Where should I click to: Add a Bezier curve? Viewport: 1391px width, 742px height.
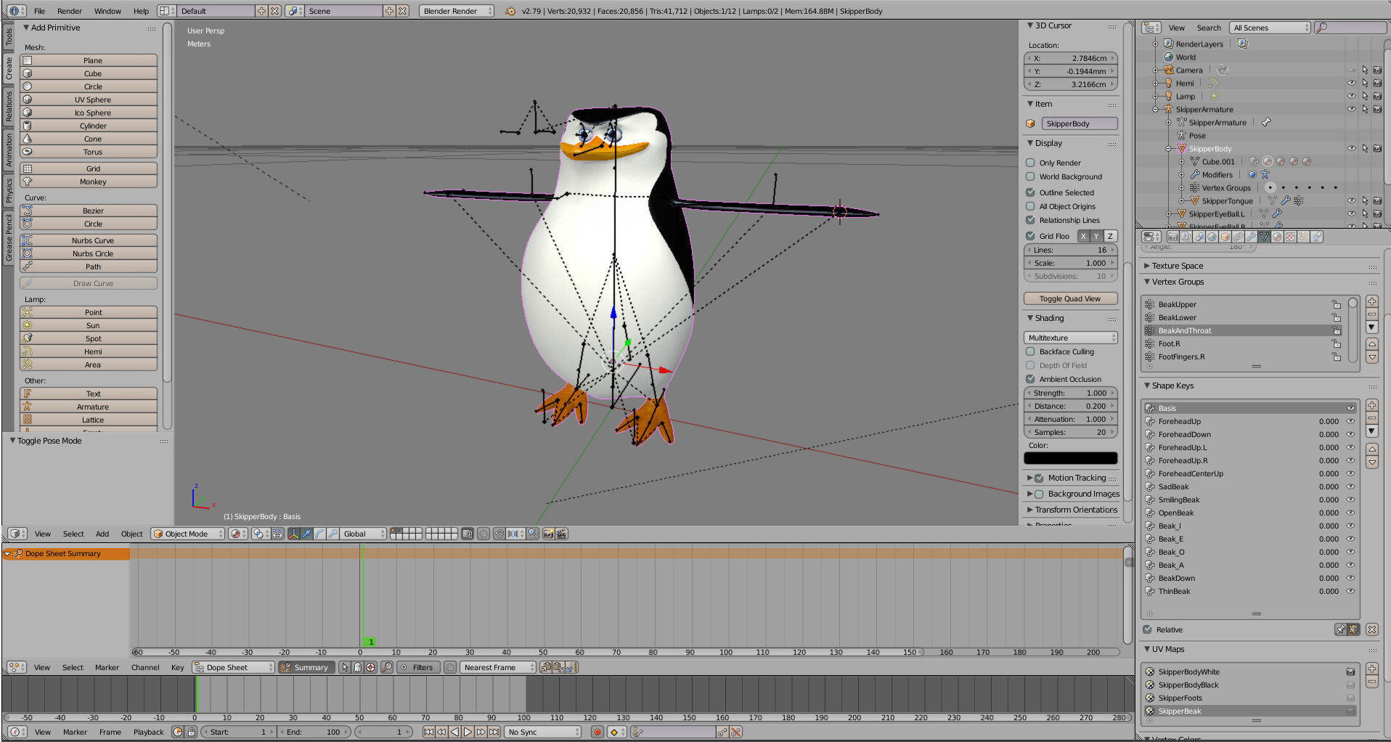coord(89,211)
